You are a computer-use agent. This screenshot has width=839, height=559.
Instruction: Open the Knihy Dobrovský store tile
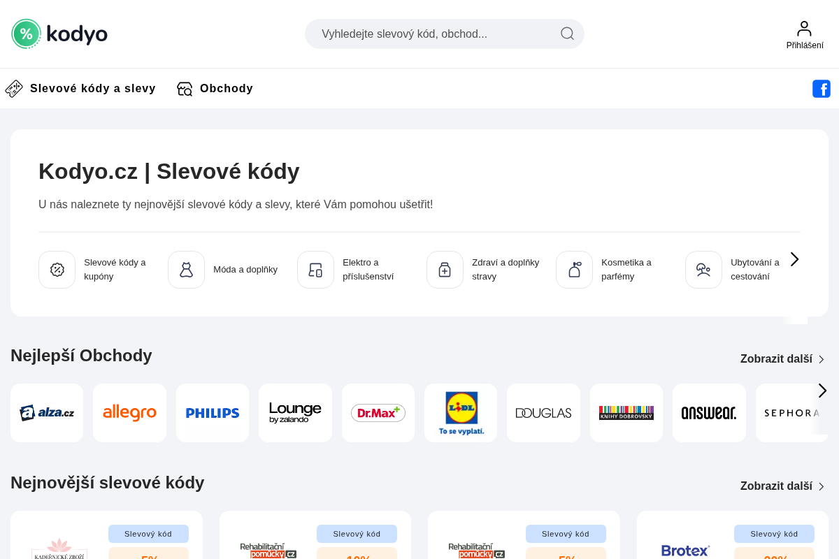626,413
